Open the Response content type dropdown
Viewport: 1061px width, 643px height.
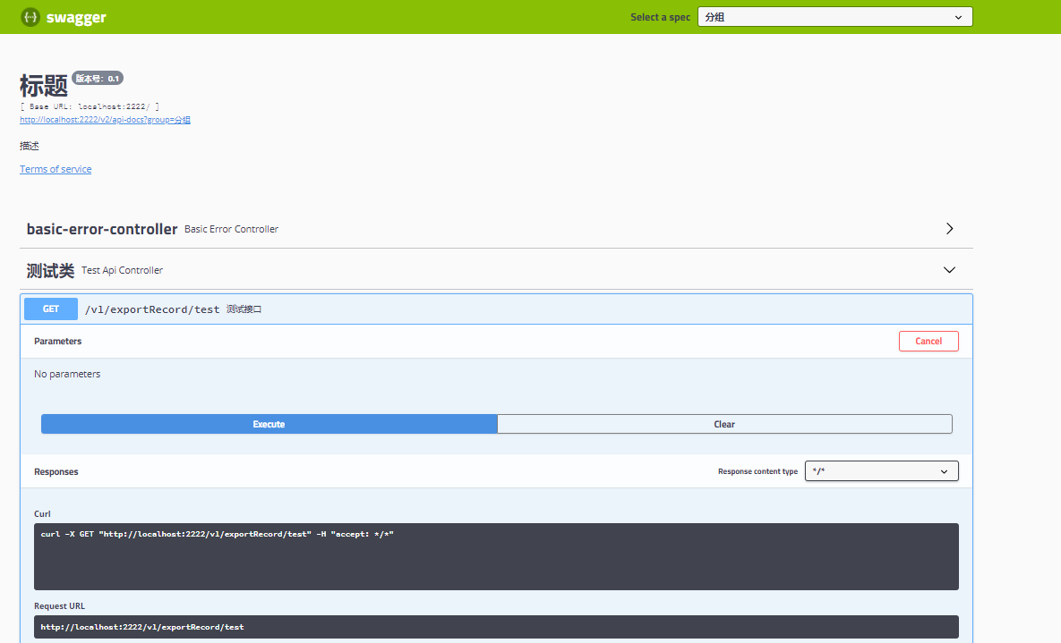click(881, 471)
